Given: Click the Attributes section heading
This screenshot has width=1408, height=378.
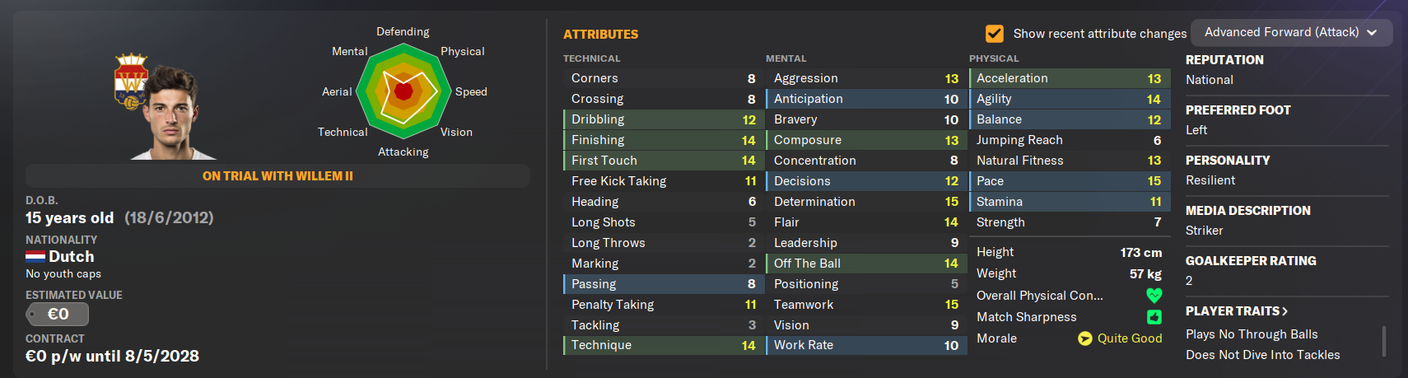Looking at the screenshot, I should click(600, 34).
